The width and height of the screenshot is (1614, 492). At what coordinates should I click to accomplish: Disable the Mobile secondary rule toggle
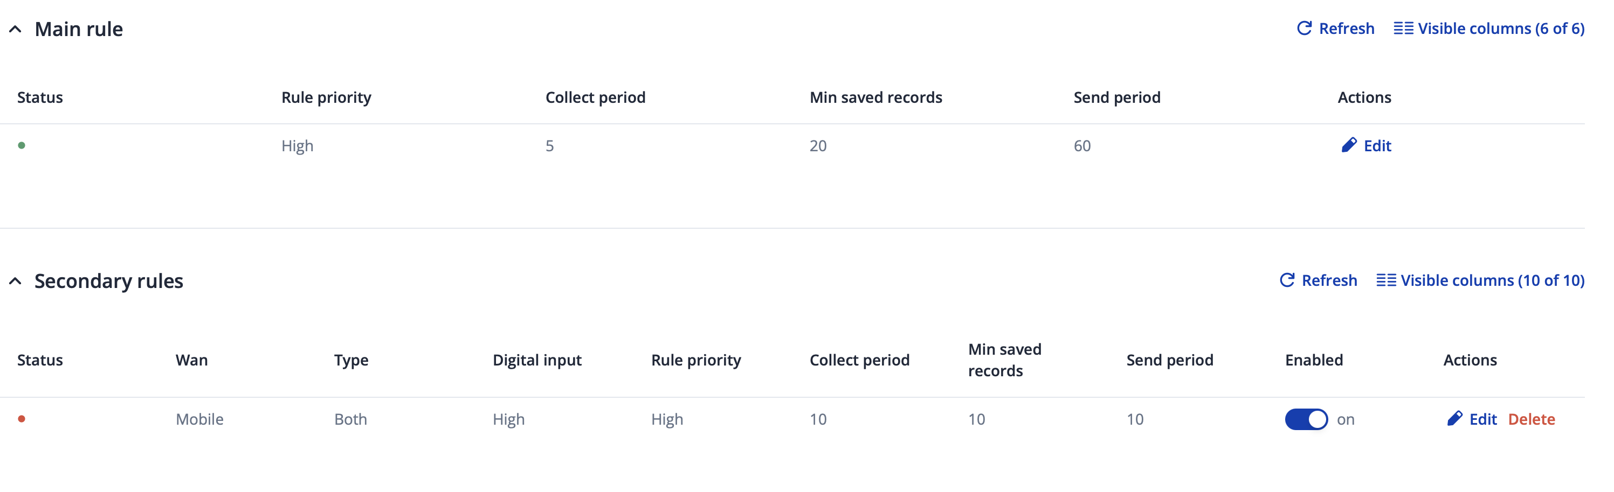[x=1306, y=419]
